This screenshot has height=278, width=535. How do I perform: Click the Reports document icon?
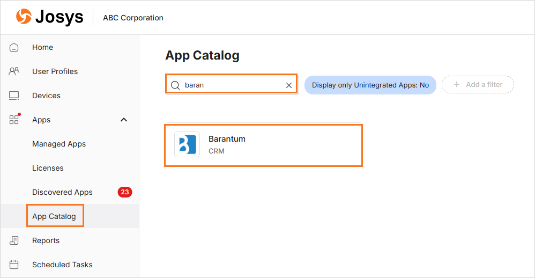click(14, 240)
